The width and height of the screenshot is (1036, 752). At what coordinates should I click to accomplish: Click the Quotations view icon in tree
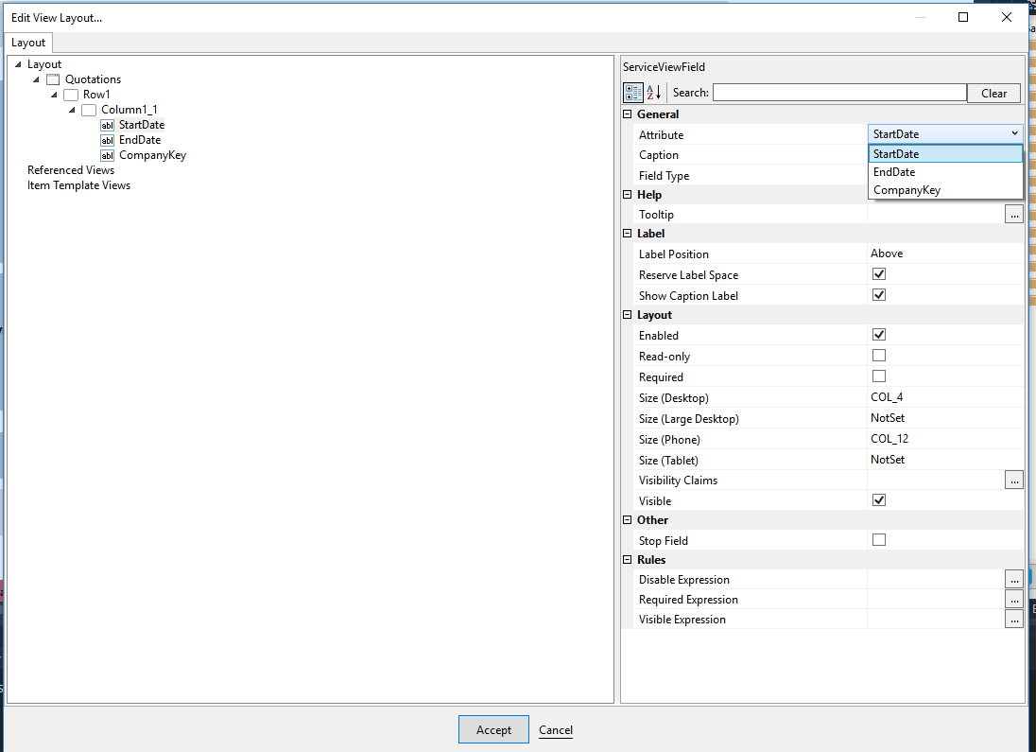pyautogui.click(x=53, y=79)
